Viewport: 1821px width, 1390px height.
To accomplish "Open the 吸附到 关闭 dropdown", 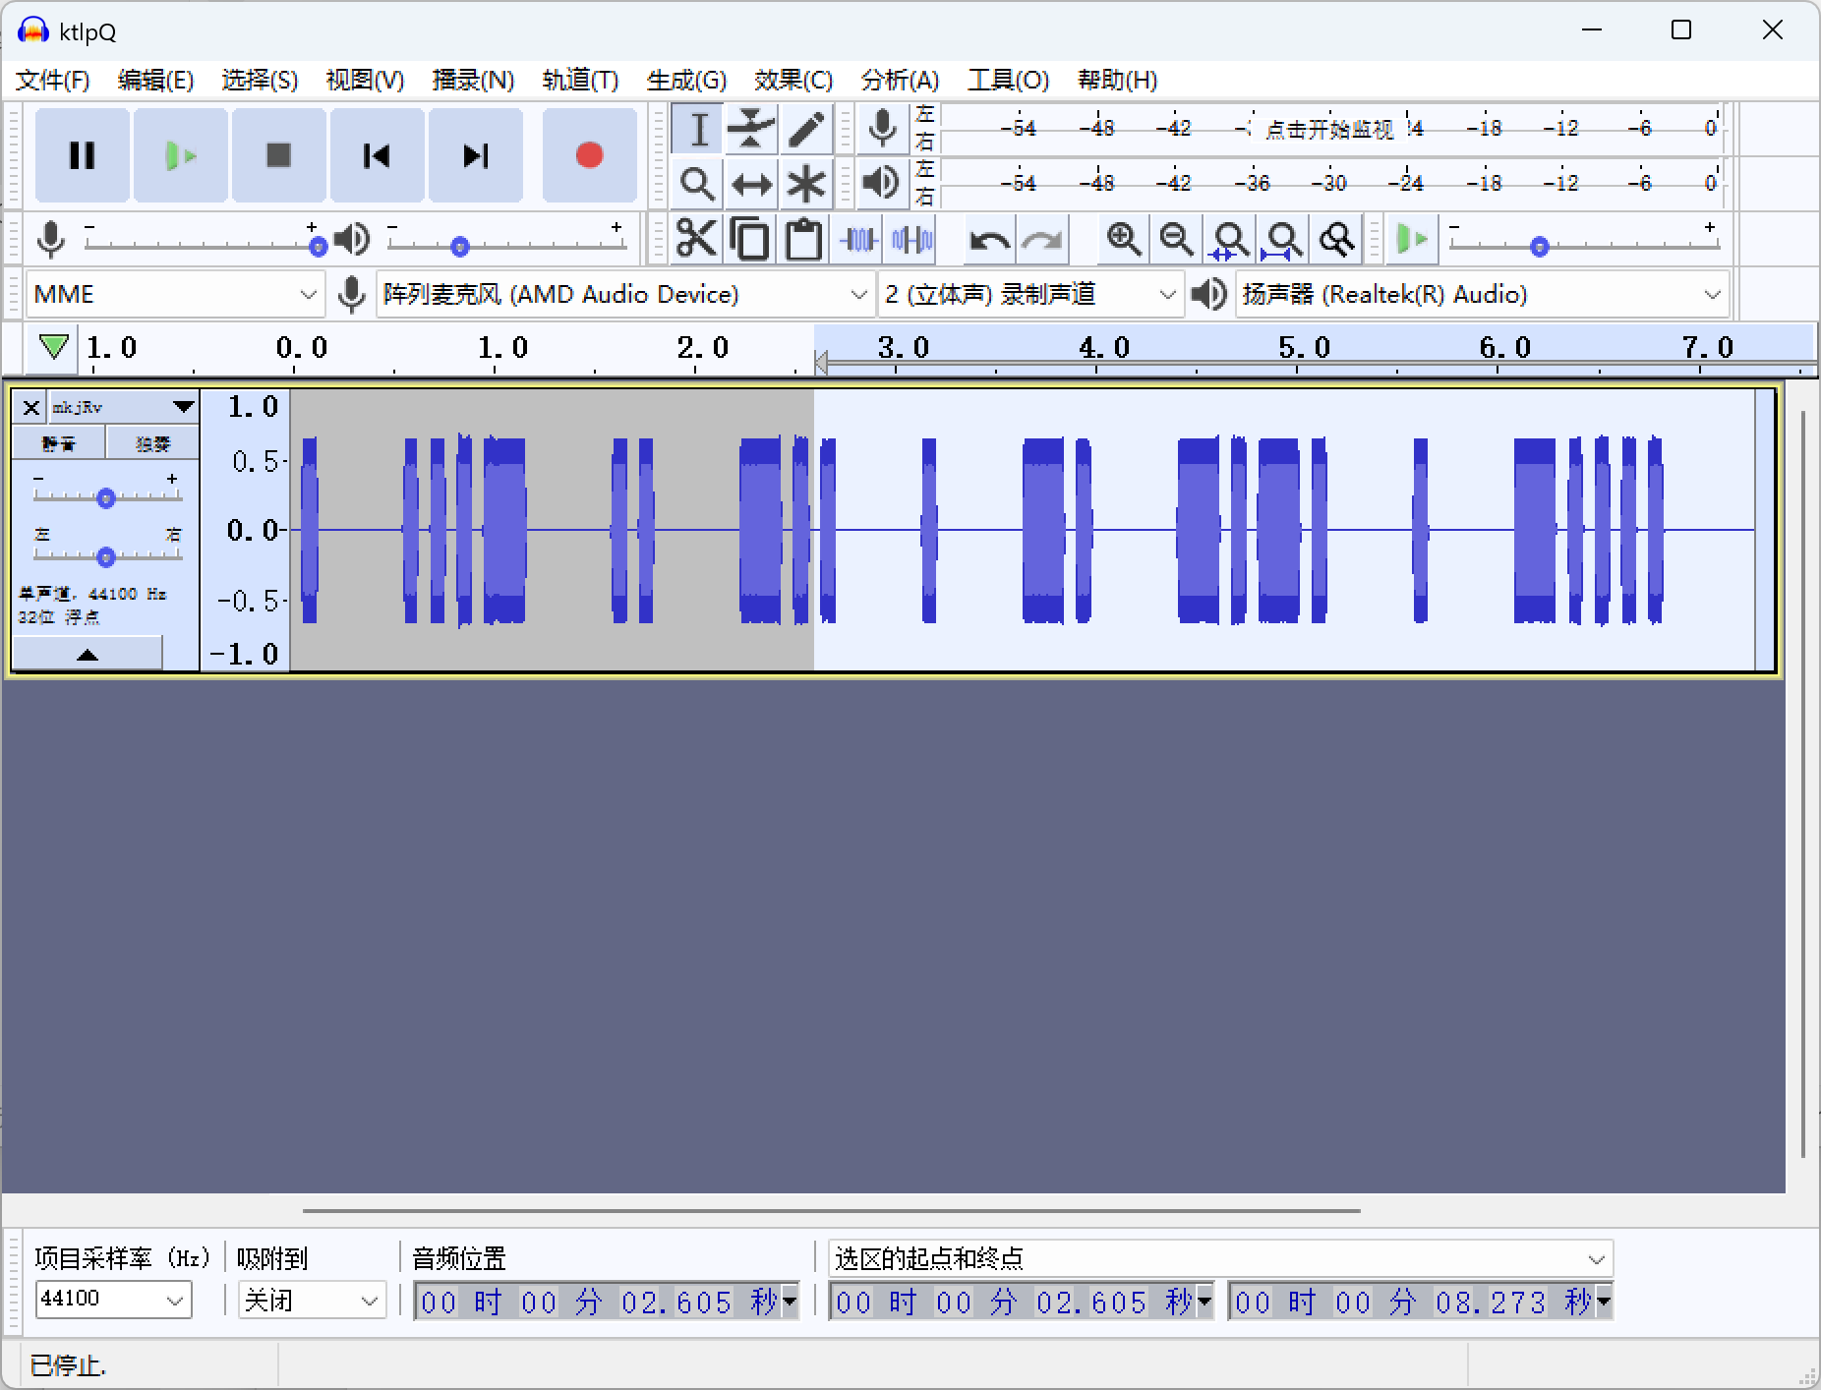I will [311, 1300].
